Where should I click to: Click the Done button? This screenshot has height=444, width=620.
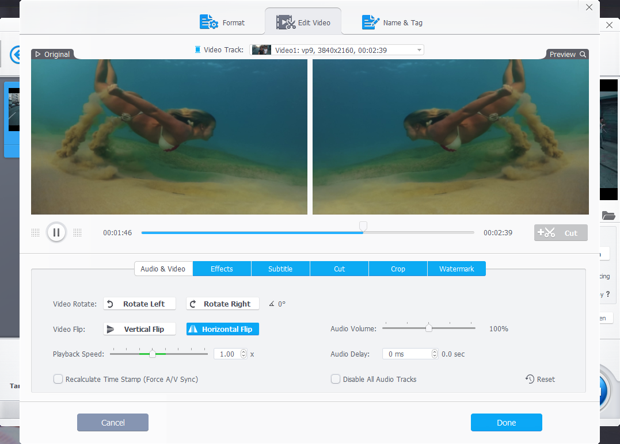pyautogui.click(x=506, y=422)
